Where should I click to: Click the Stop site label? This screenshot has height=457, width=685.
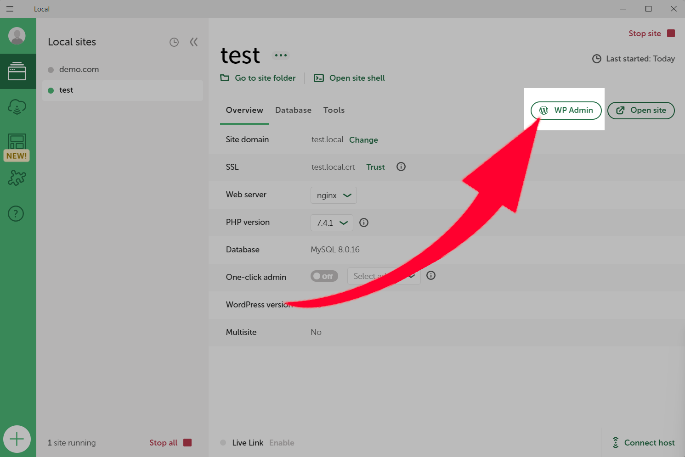(645, 33)
